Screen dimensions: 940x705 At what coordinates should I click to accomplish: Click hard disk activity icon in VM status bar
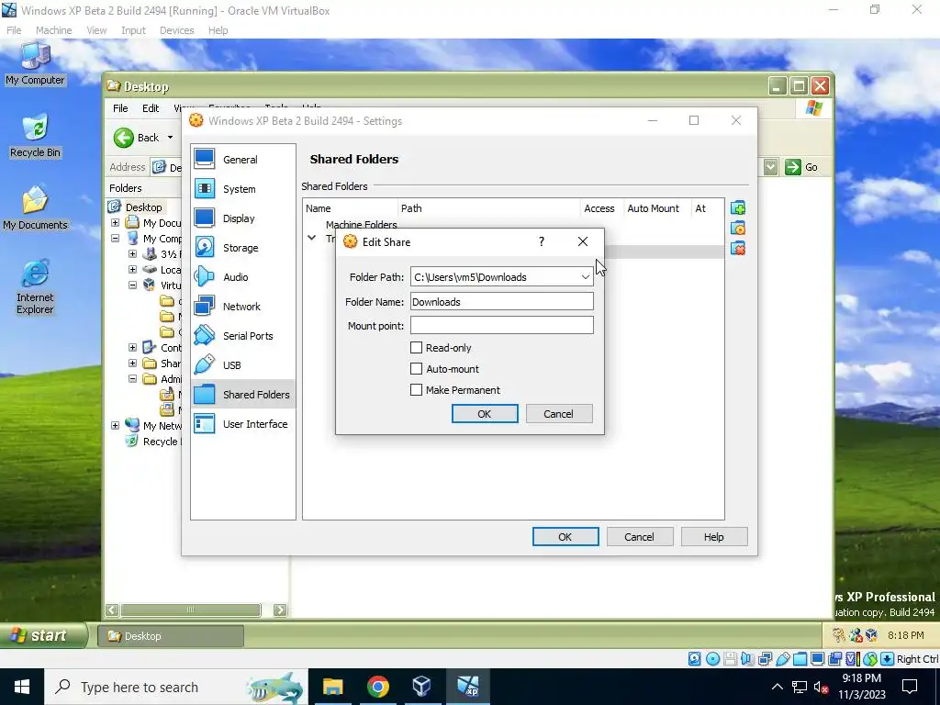(x=694, y=659)
